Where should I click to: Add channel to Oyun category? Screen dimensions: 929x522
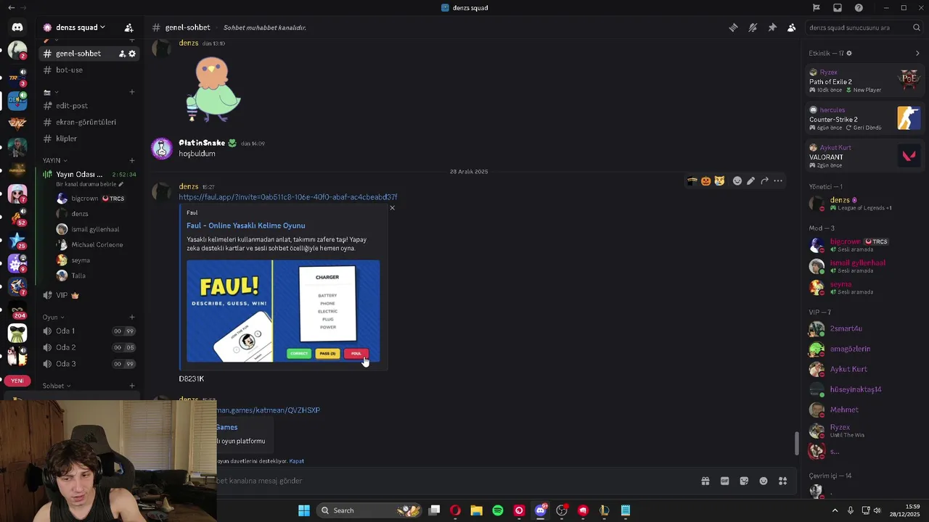pyautogui.click(x=132, y=317)
